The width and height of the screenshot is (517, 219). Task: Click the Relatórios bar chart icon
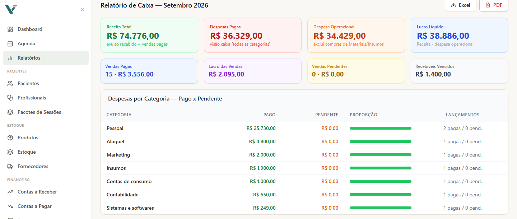pyautogui.click(x=10, y=58)
